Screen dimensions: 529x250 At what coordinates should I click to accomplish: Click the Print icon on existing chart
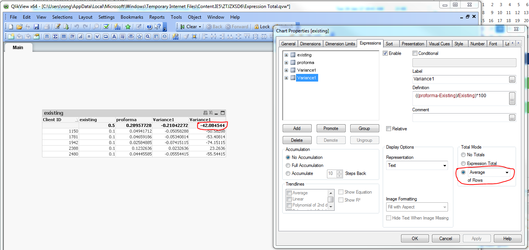pyautogui.click(x=205, y=113)
